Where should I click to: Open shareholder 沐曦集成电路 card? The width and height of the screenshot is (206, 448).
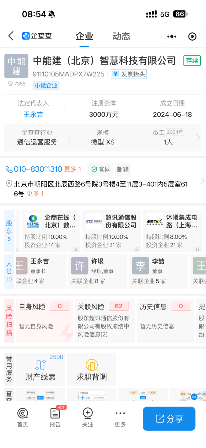tap(173, 231)
